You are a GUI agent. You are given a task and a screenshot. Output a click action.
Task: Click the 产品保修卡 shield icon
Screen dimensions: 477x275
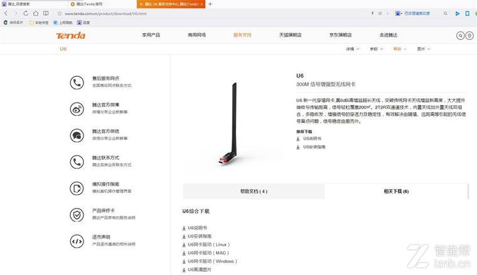pyautogui.click(x=77, y=215)
